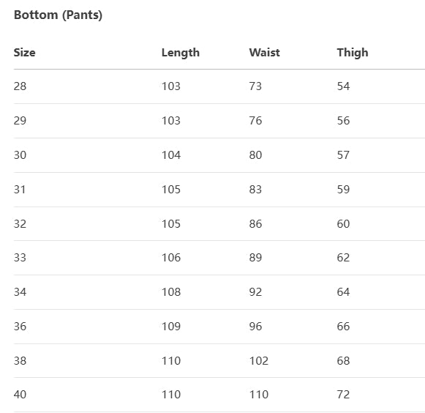Select waist value 102 cell
Viewport: 425px width, 413px height.
click(x=259, y=361)
